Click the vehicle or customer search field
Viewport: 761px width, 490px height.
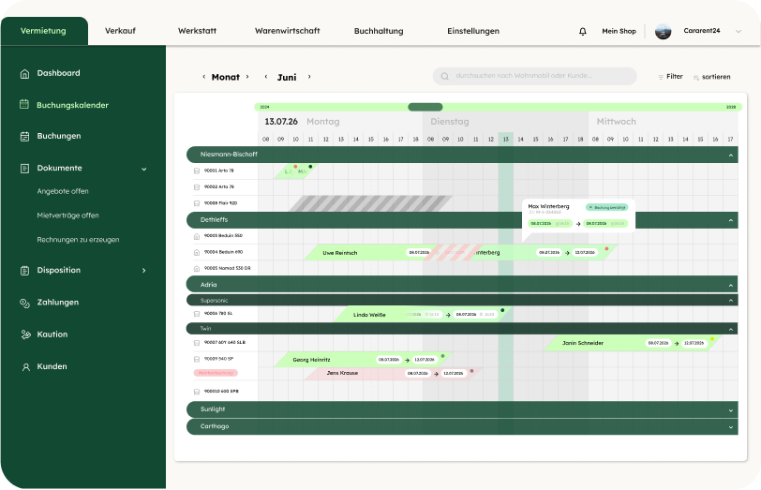click(x=534, y=77)
